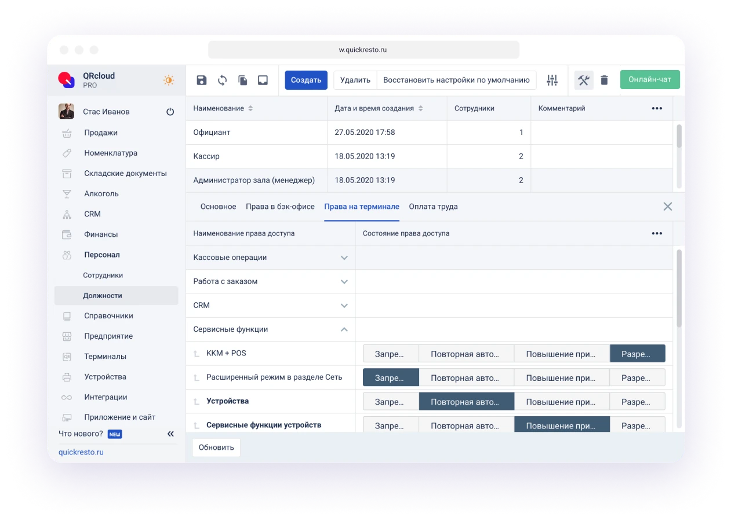This screenshot has width=731, height=521.
Task: Open the Оплата труда tab
Action: click(433, 207)
